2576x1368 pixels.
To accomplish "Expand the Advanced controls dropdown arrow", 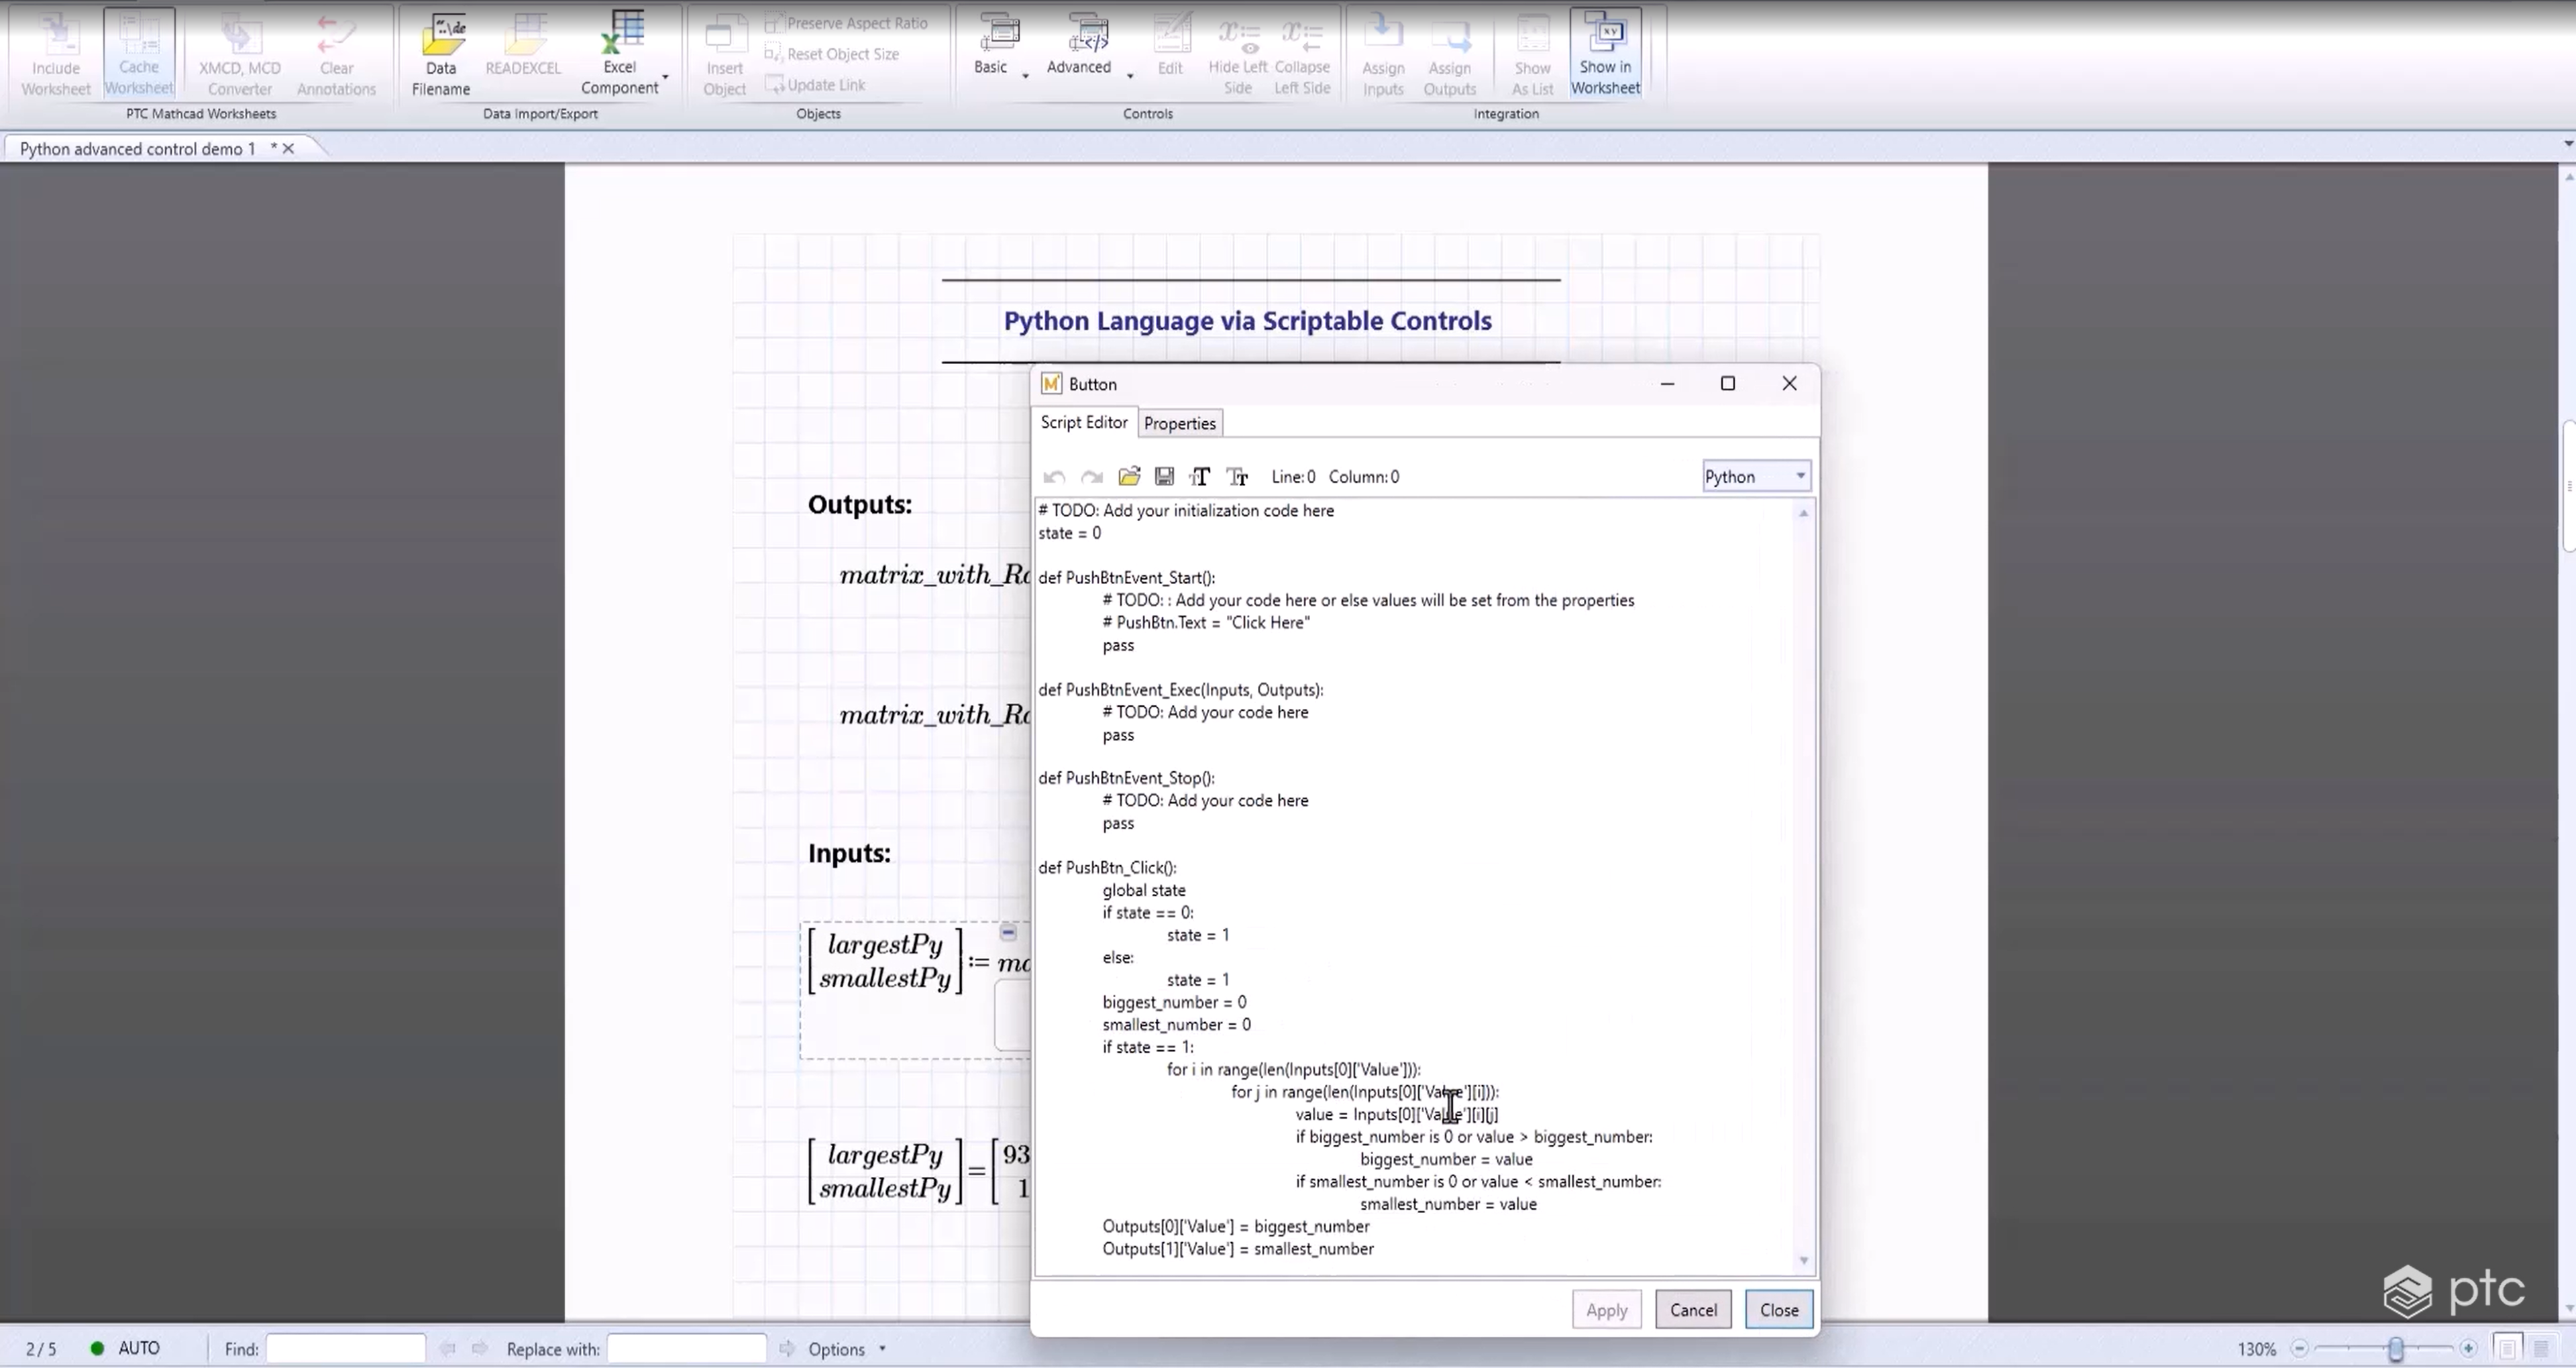I will pyautogui.click(x=1130, y=76).
